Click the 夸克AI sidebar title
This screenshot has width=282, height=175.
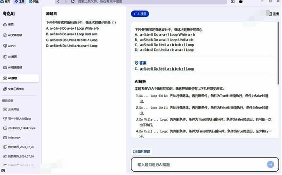pyautogui.click(x=9, y=14)
